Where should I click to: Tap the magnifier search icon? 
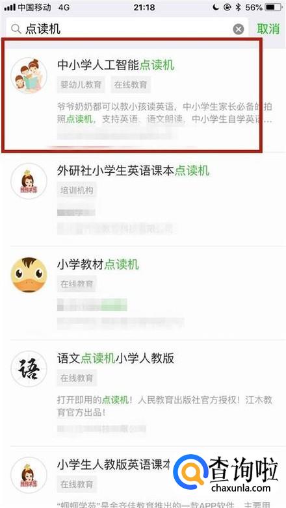pos(16,29)
